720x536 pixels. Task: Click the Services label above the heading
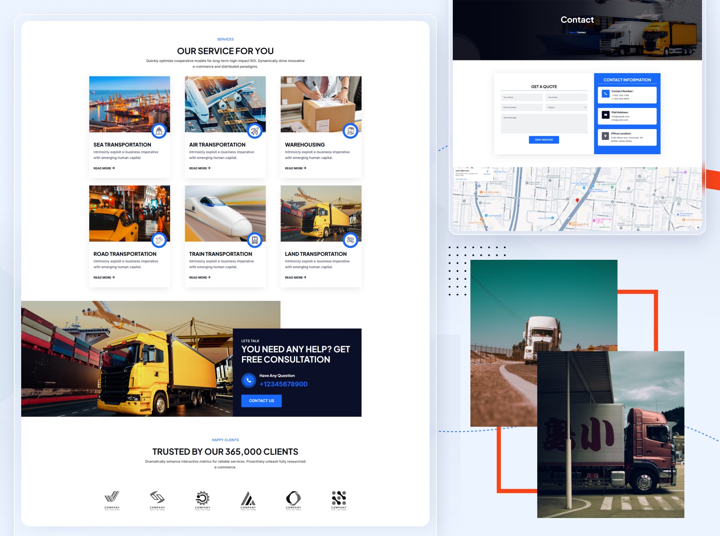point(225,39)
